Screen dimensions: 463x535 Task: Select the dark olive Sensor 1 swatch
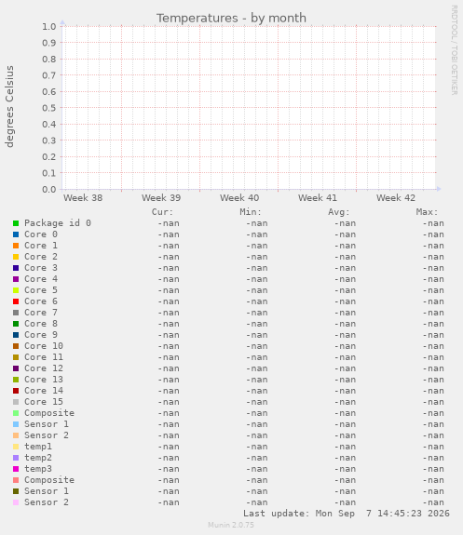coord(16,491)
